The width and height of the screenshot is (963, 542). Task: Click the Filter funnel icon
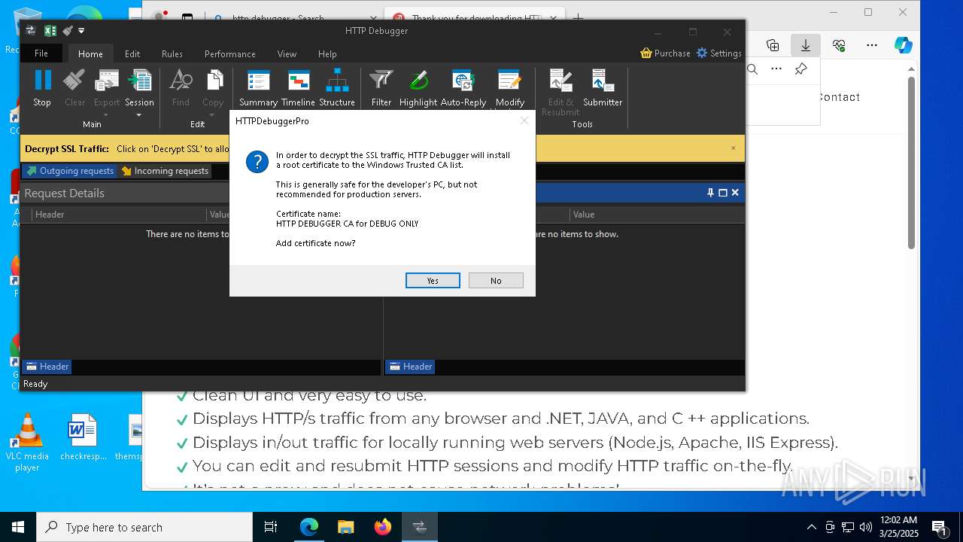381,81
